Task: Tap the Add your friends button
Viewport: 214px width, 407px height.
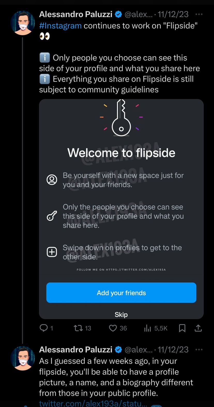Action: click(x=121, y=293)
